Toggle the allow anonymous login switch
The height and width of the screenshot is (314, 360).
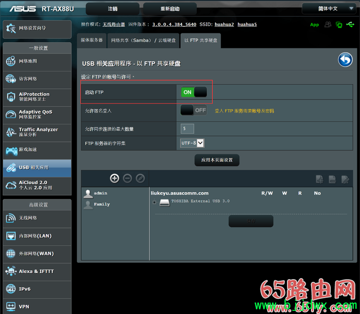[194, 110]
